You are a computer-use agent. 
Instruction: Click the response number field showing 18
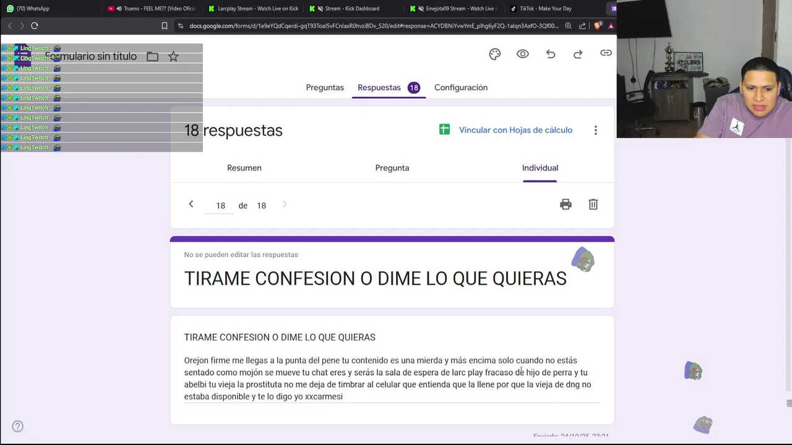[220, 205]
